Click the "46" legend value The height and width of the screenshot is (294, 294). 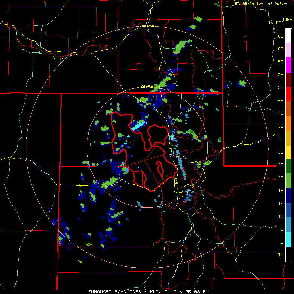point(281,101)
